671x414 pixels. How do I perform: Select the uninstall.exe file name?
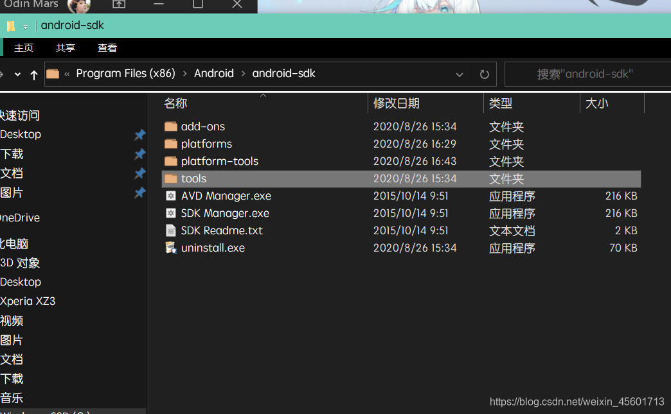click(213, 248)
